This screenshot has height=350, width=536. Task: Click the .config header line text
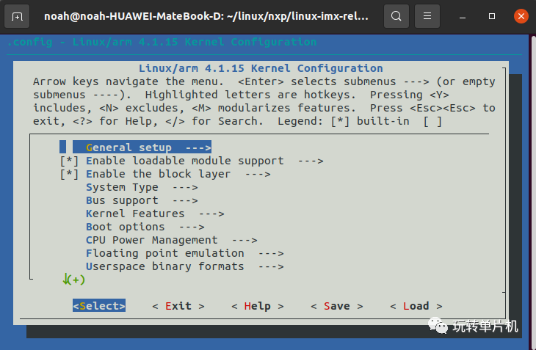(162, 42)
